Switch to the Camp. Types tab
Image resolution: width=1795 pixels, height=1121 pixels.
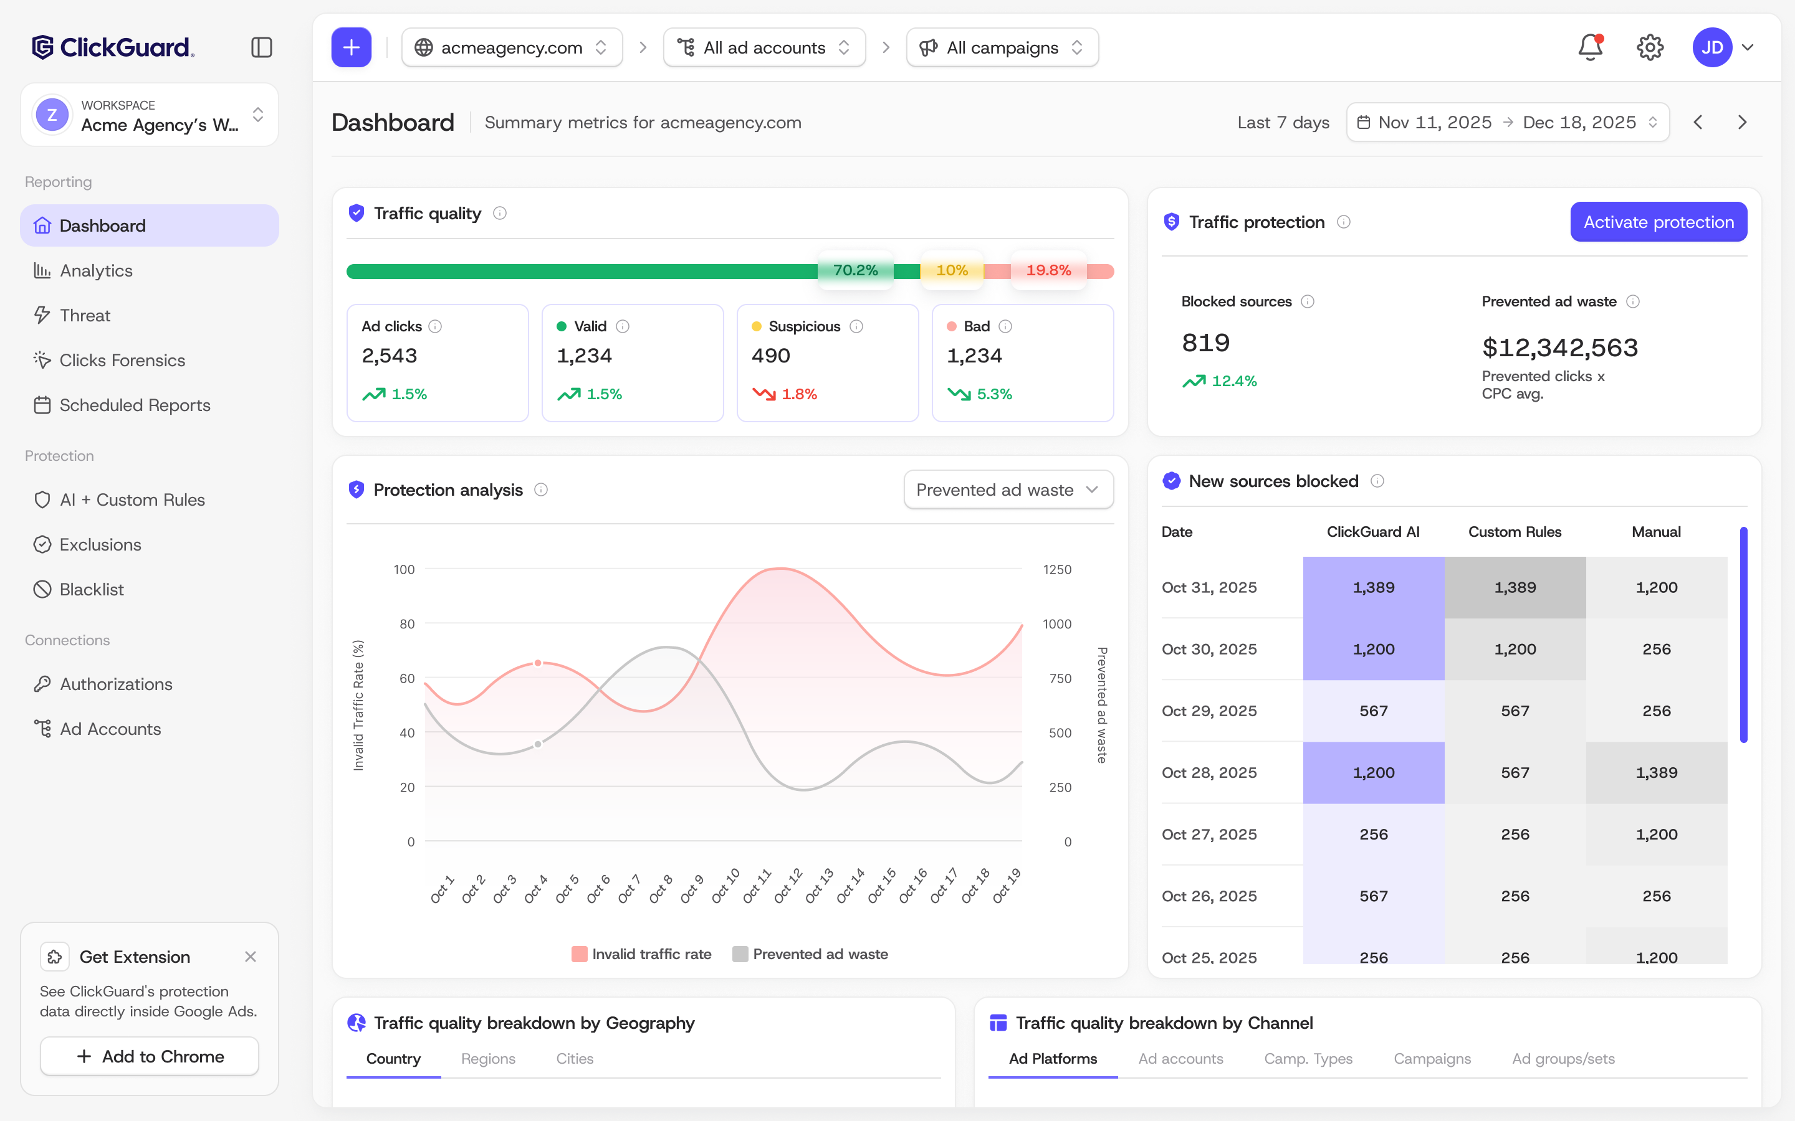pyautogui.click(x=1308, y=1059)
